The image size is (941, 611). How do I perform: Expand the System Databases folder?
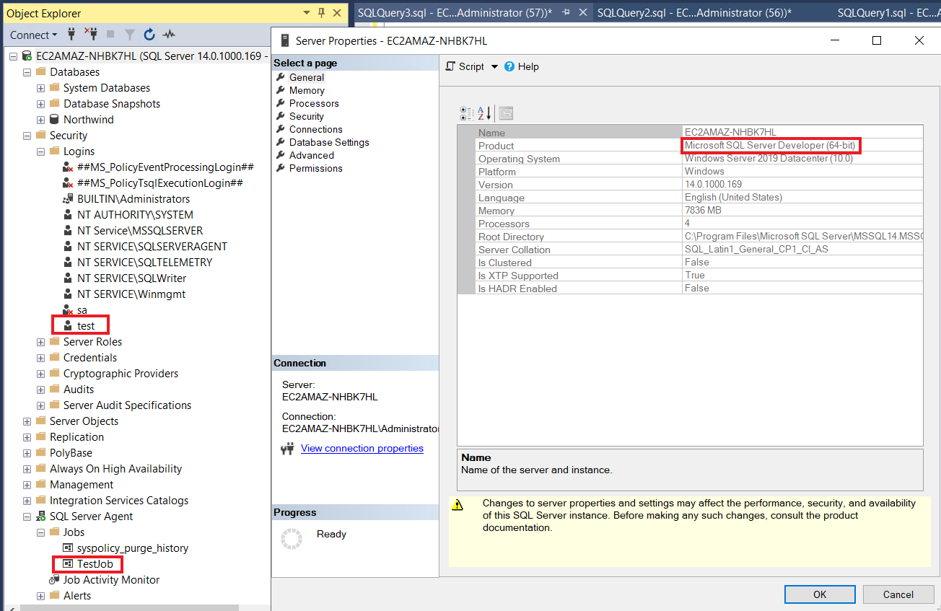point(40,88)
